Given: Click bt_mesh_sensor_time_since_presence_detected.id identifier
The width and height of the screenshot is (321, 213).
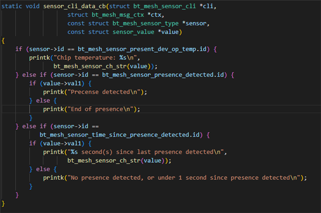Looking at the screenshot, I should tap(119, 135).
